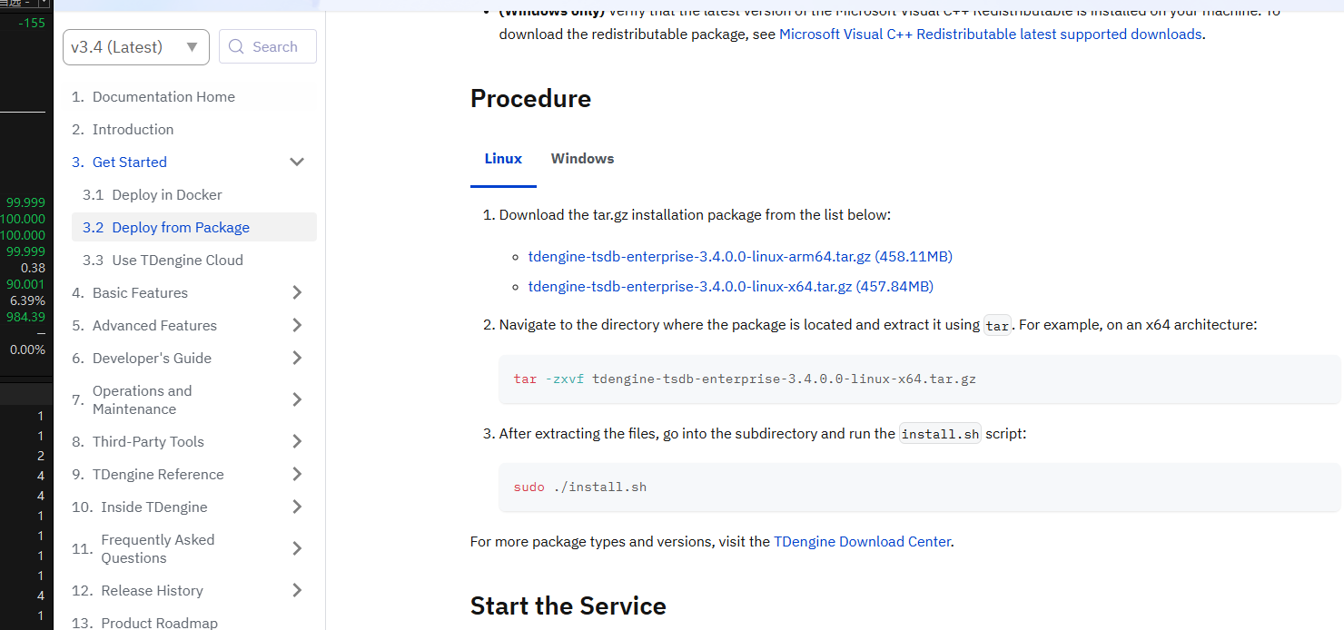Expand the Developer's Guide chevron

click(296, 358)
